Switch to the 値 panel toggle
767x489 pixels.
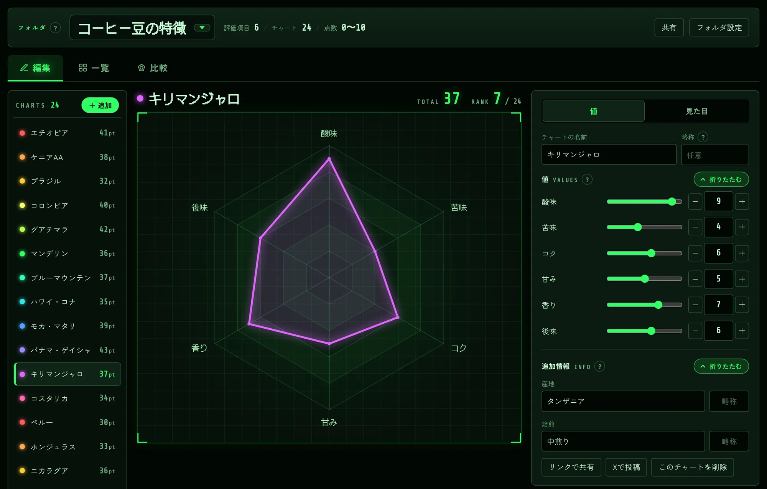tap(593, 111)
